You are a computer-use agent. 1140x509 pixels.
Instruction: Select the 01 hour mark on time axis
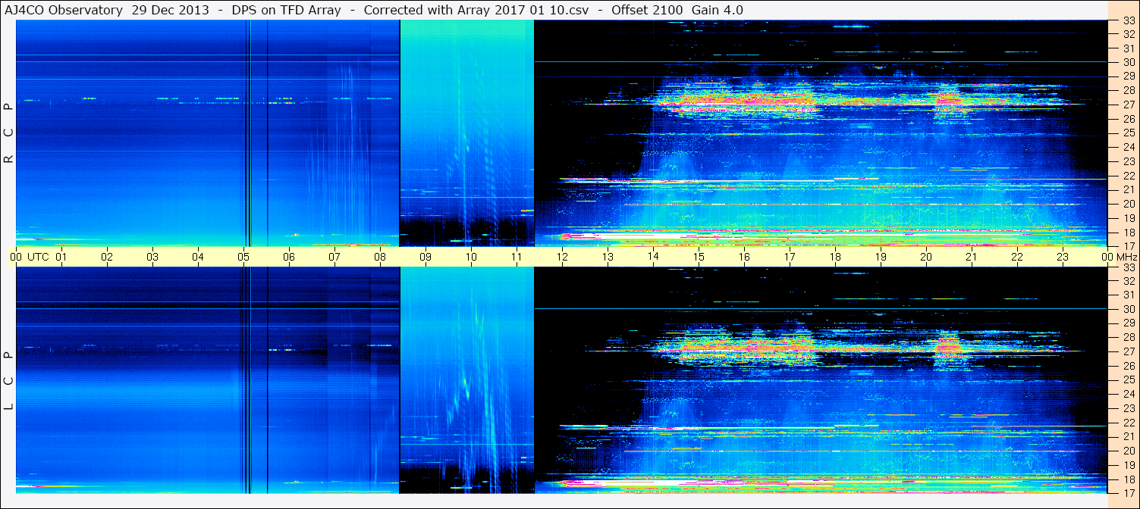click(61, 257)
